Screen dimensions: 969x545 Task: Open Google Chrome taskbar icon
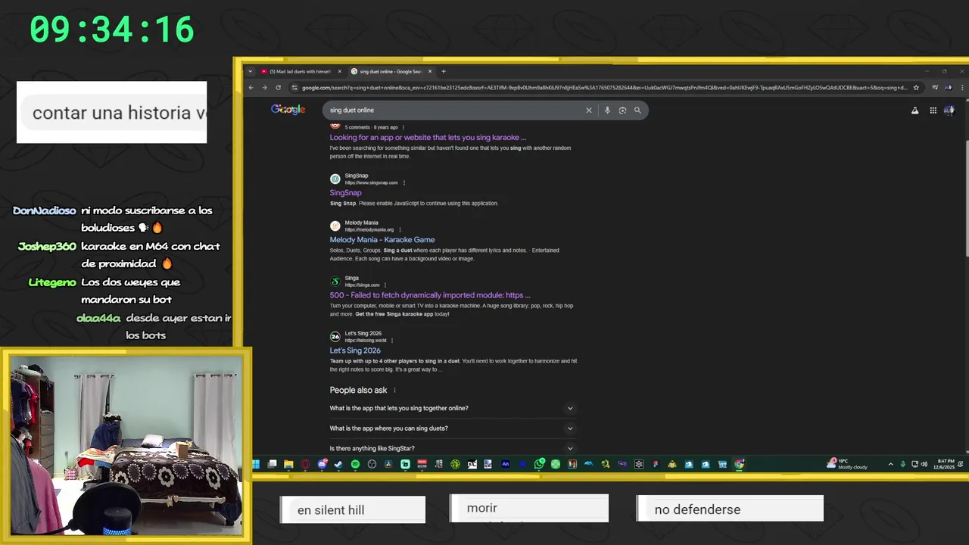(x=739, y=464)
